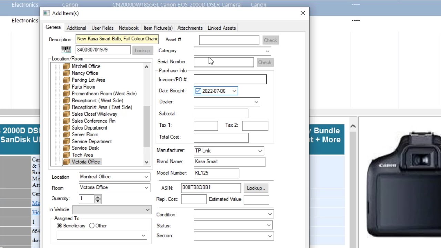
Task: Click the Model Number field showing KL125
Action: [216, 173]
